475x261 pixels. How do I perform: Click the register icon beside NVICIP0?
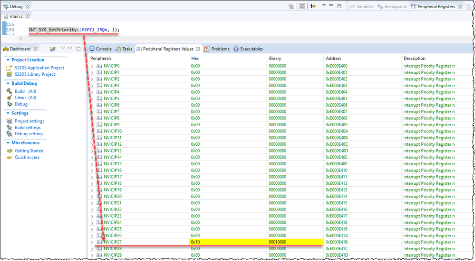coord(99,66)
